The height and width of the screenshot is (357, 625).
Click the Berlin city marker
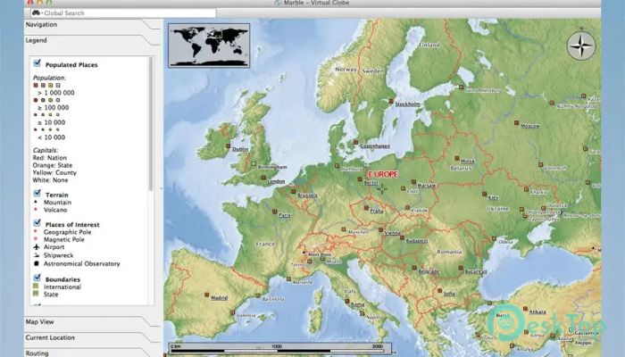(x=360, y=179)
